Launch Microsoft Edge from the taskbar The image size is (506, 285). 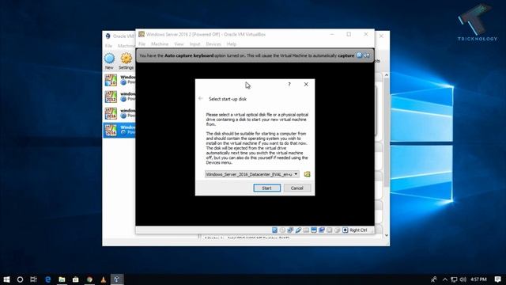click(47, 279)
